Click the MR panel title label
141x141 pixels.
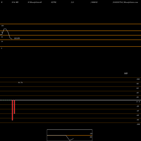(126, 73)
